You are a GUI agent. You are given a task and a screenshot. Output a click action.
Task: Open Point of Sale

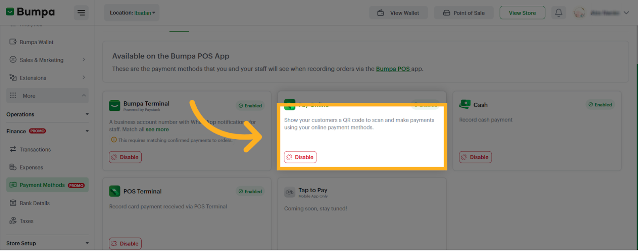coord(464,13)
